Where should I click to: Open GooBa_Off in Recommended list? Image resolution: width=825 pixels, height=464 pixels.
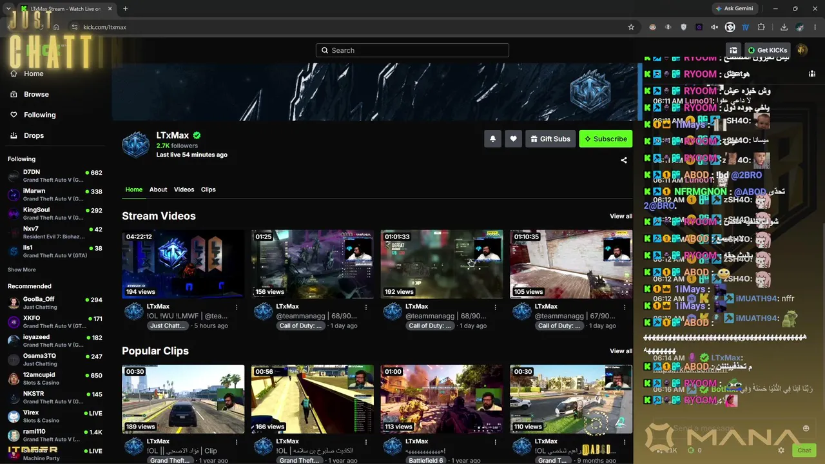(x=55, y=303)
